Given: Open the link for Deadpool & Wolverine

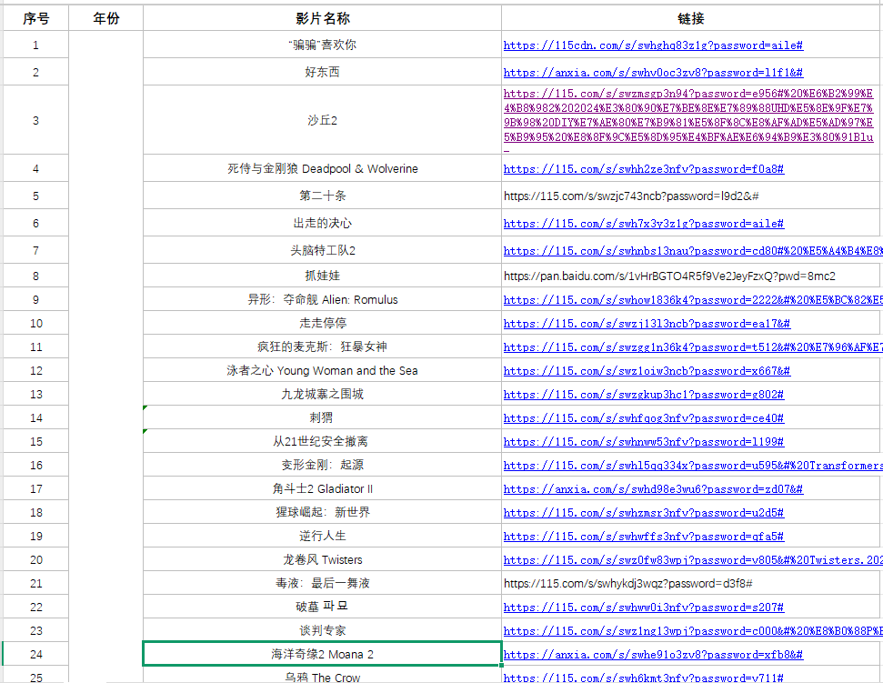Looking at the screenshot, I should (644, 169).
